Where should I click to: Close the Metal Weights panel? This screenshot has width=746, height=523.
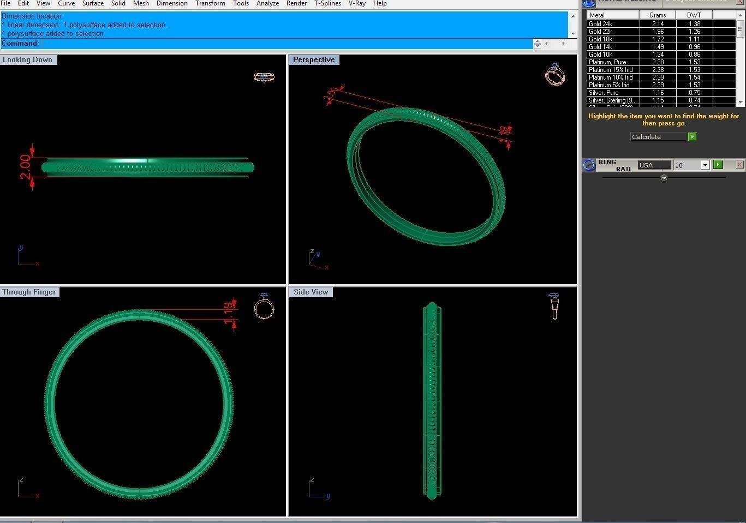[x=741, y=2]
